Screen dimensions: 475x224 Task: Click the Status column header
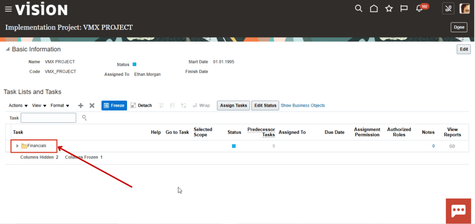coord(234,132)
